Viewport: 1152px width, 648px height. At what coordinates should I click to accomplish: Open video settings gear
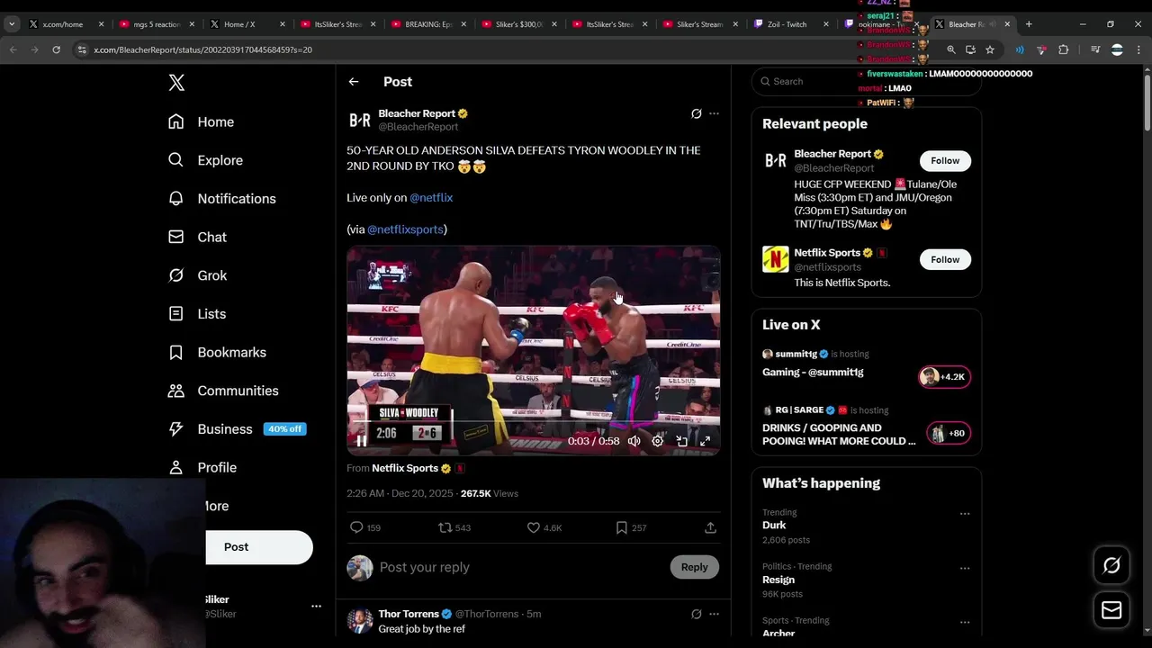[658, 441]
